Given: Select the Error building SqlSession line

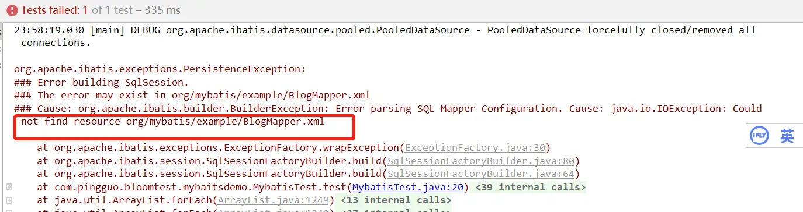Looking at the screenshot, I should click(102, 83).
